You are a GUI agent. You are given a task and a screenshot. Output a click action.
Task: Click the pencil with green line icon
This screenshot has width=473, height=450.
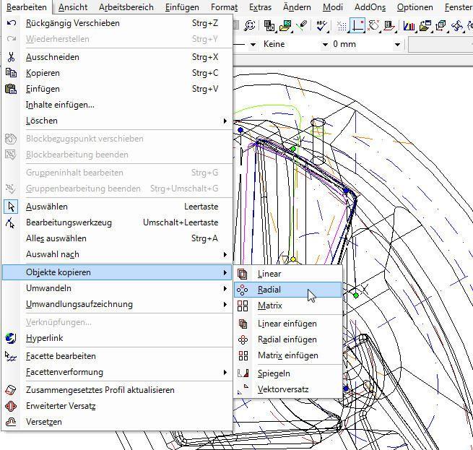point(302,26)
